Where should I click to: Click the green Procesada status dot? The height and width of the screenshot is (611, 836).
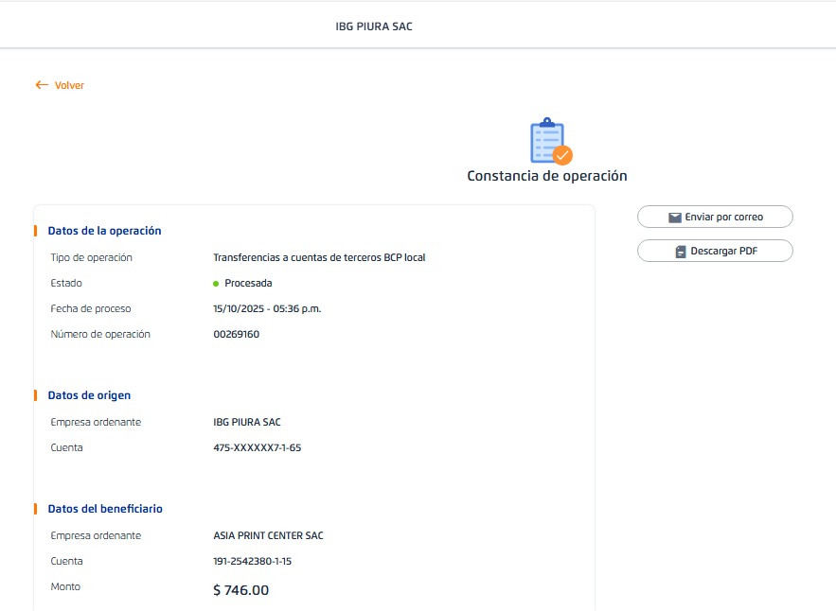(x=216, y=283)
